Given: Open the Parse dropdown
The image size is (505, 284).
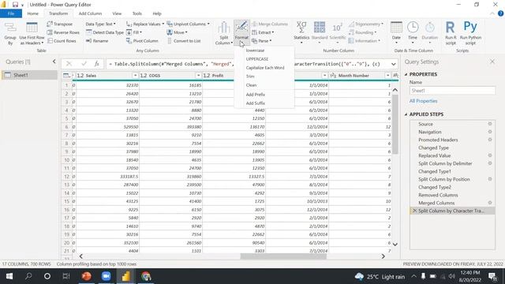Looking at the screenshot, I should [x=261, y=41].
